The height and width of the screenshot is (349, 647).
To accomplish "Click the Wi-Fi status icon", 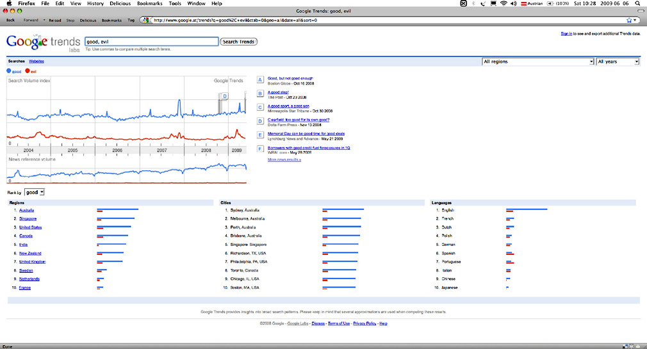I will (x=504, y=3).
